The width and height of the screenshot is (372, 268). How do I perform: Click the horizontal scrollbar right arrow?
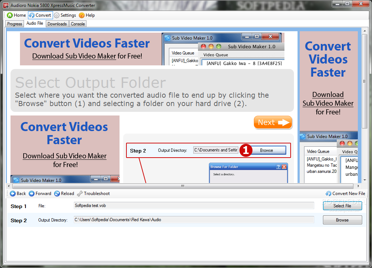pos(359,186)
